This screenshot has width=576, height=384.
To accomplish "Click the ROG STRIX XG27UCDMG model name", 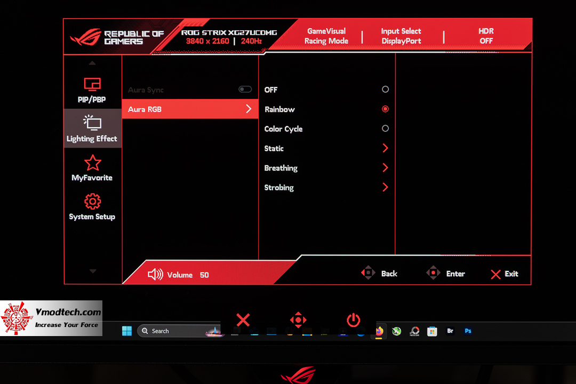I will tap(229, 32).
